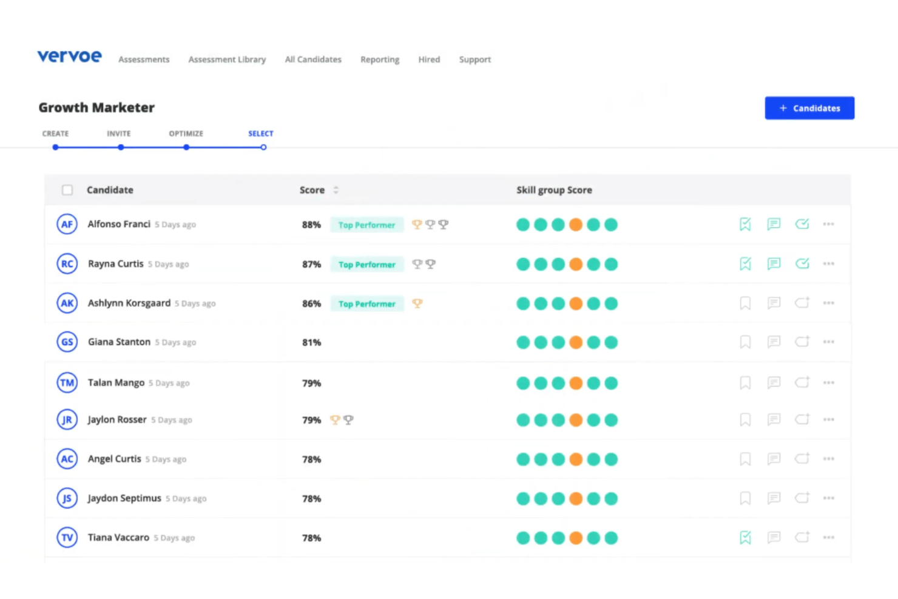Switch to the OPTIMIZE step

click(186, 134)
